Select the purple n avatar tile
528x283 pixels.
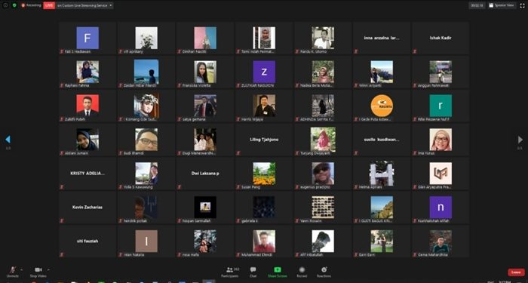click(441, 208)
